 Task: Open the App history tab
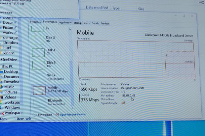point(65,22)
